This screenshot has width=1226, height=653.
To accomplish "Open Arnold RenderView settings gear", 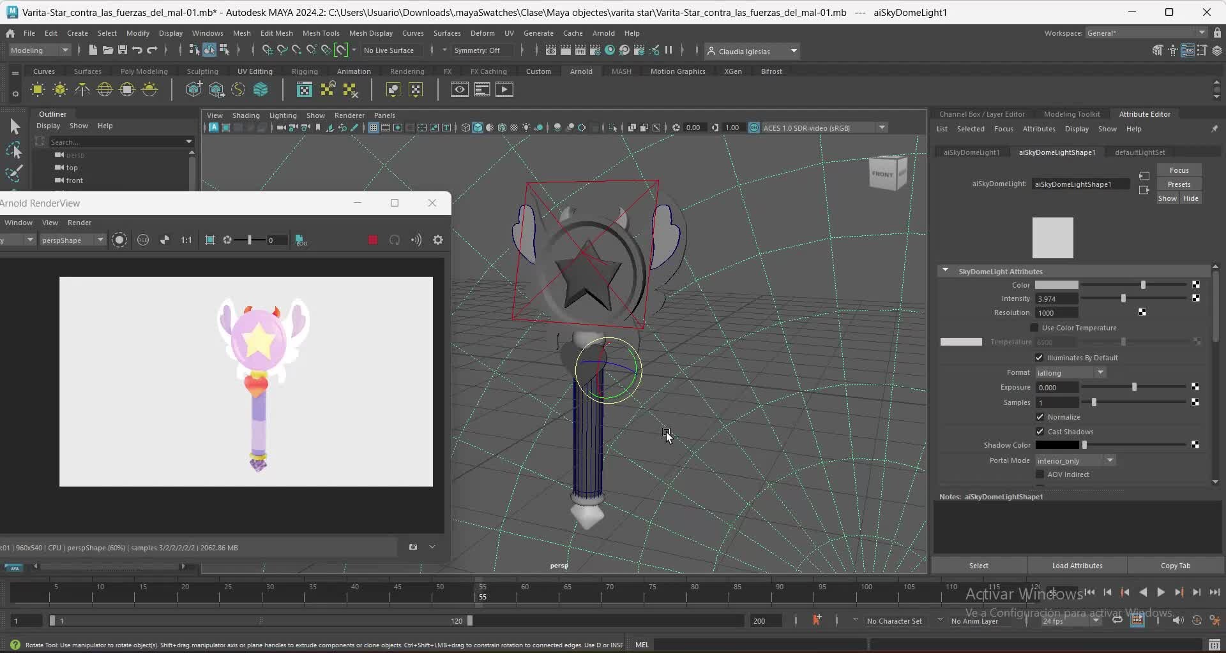I will tap(438, 240).
